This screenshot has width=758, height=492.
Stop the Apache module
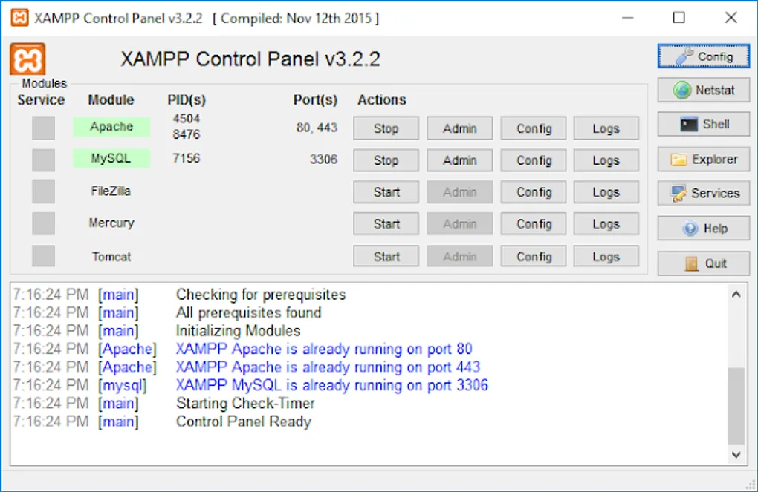coord(385,128)
